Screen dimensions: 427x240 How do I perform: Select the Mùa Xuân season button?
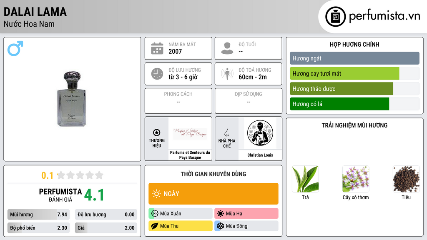click(x=181, y=214)
